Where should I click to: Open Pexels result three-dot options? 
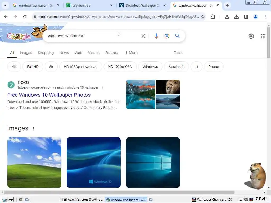point(102,87)
